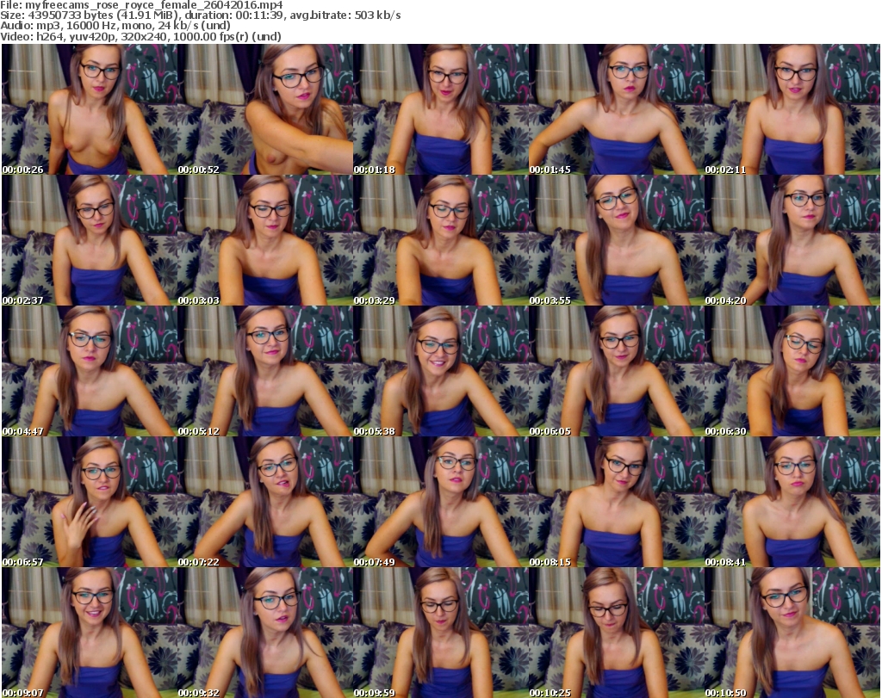The width and height of the screenshot is (882, 698).
Task: Select the thumbnail frame stamped 00:00:26
Action: (90, 109)
